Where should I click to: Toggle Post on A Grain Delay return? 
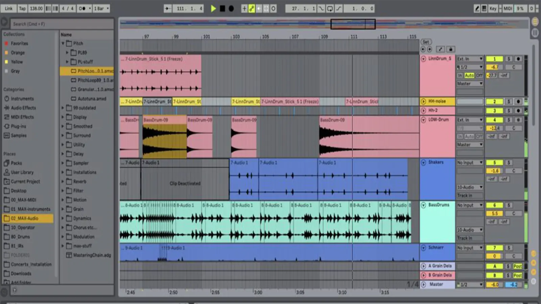click(x=518, y=267)
